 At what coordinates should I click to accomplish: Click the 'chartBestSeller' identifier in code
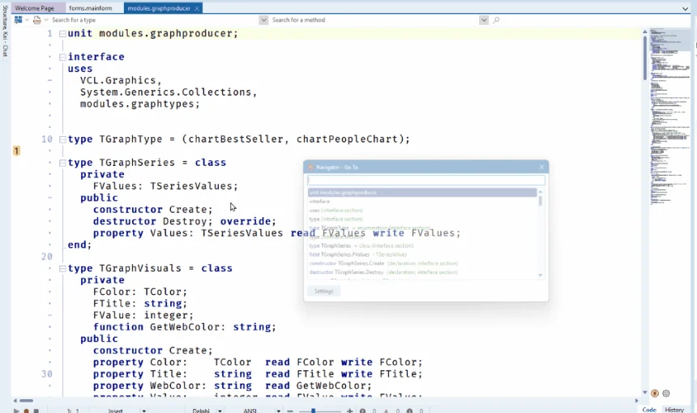(x=236, y=139)
